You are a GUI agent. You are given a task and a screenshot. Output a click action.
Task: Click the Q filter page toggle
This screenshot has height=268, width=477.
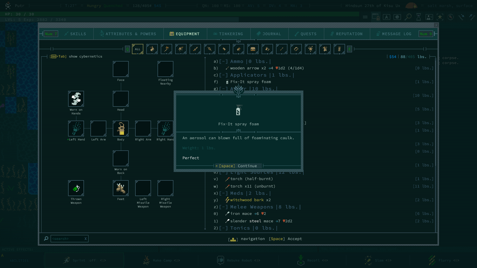(x=127, y=49)
